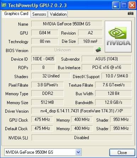Click the Driver Version label
137x158 pixels.
(17, 111)
